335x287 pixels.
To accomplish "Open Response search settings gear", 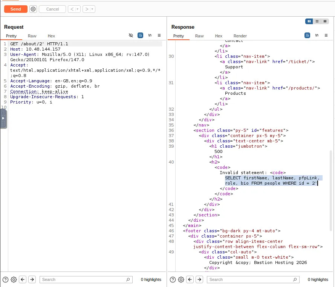I will [x=181, y=279].
